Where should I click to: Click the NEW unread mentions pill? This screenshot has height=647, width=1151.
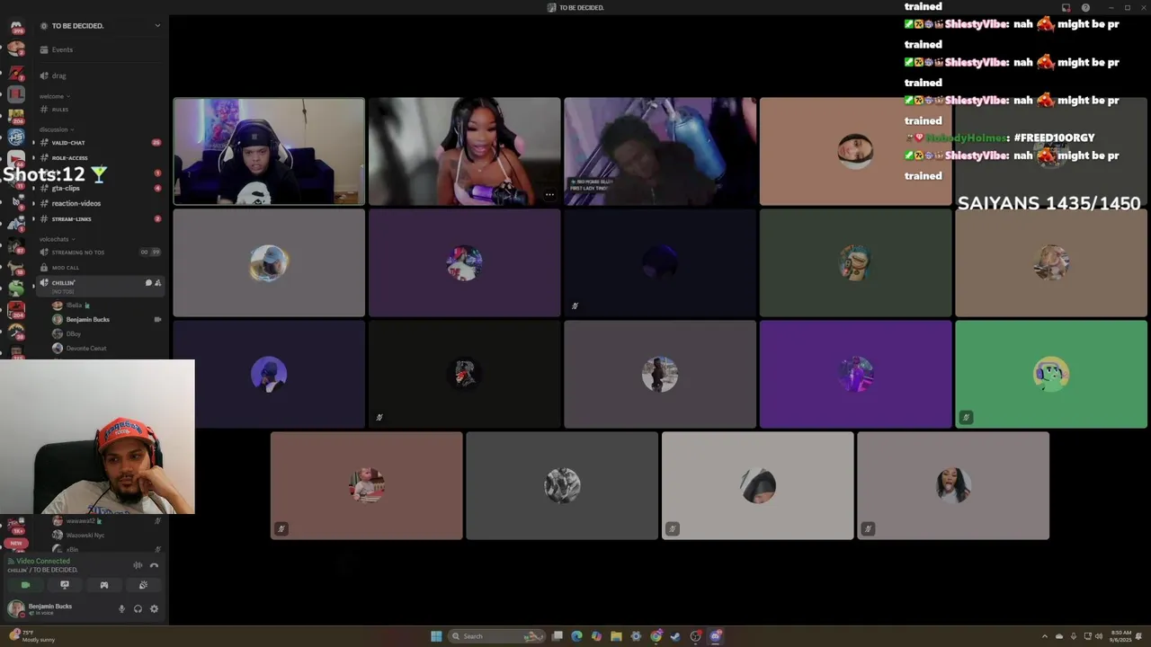click(x=15, y=544)
